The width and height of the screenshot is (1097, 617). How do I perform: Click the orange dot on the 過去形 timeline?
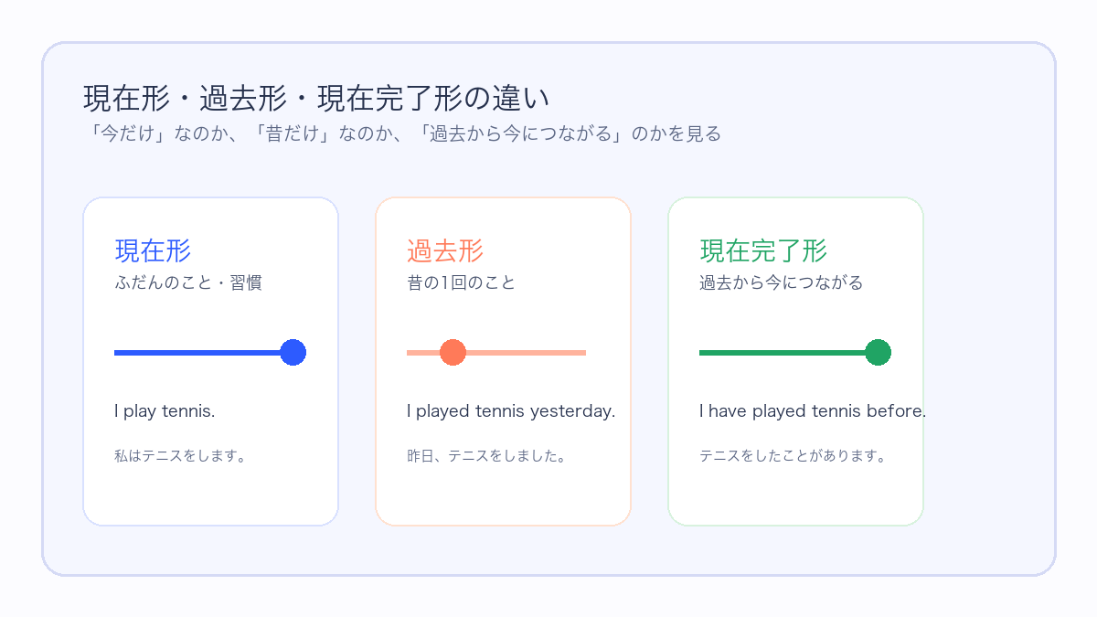pyautogui.click(x=453, y=352)
